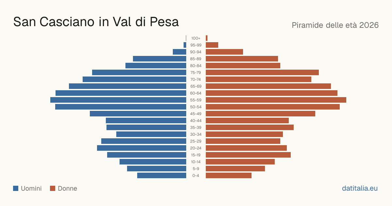Image resolution: width=392 pixels, height=206 pixels.
Task: Click the women's 0-4 bar
Action: [229, 176]
